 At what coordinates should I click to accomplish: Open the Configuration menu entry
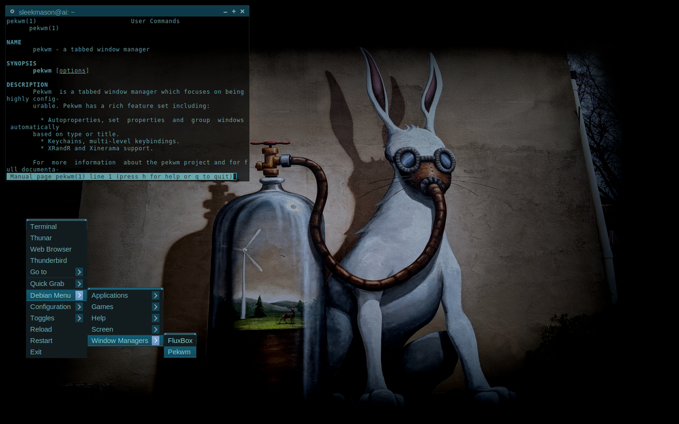click(x=56, y=307)
